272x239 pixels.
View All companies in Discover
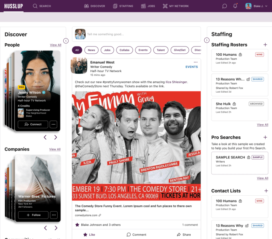(x=55, y=149)
